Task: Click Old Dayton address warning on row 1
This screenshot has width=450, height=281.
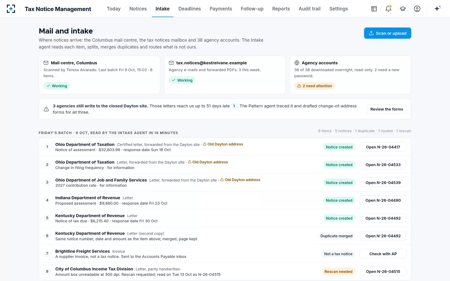Action: (x=223, y=144)
